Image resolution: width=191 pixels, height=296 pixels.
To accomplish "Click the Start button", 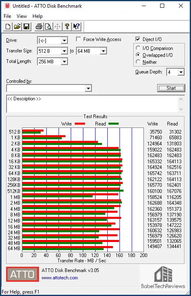I will click(171, 88).
